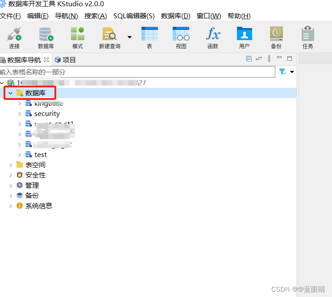Expand the 表空间 folder
The image size is (332, 297).
[11, 165]
